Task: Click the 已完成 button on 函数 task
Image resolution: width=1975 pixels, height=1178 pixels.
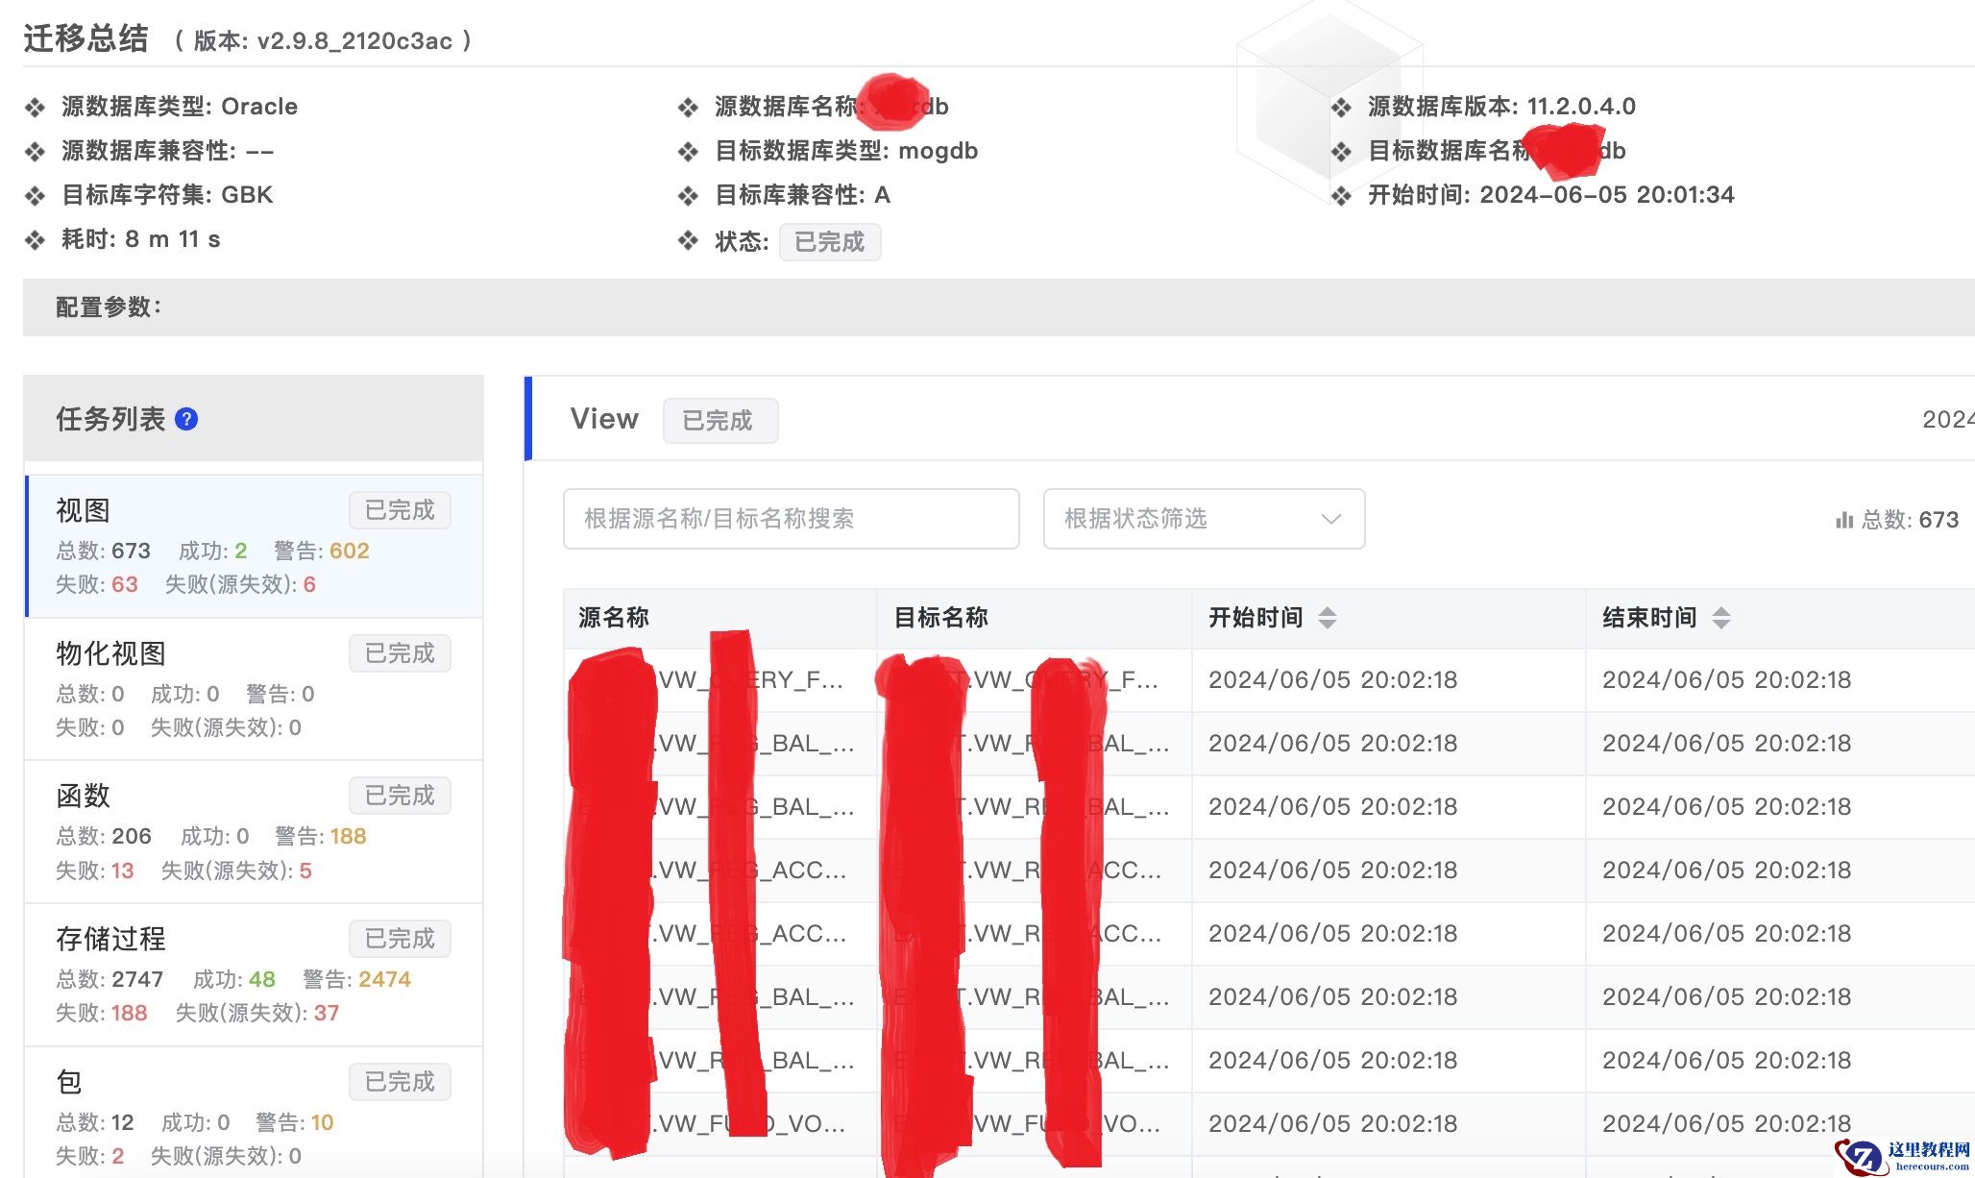Action: (x=400, y=796)
